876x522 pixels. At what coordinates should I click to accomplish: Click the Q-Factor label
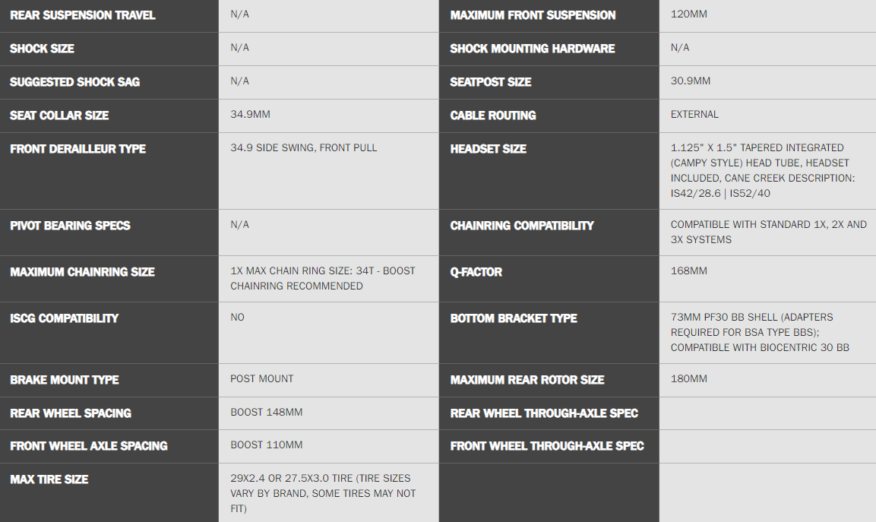point(476,272)
